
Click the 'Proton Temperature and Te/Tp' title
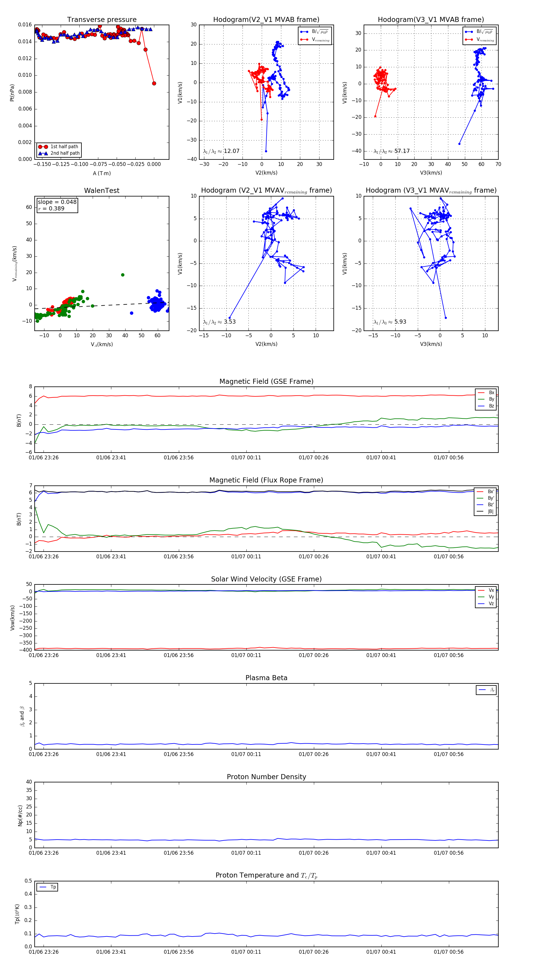266,875
